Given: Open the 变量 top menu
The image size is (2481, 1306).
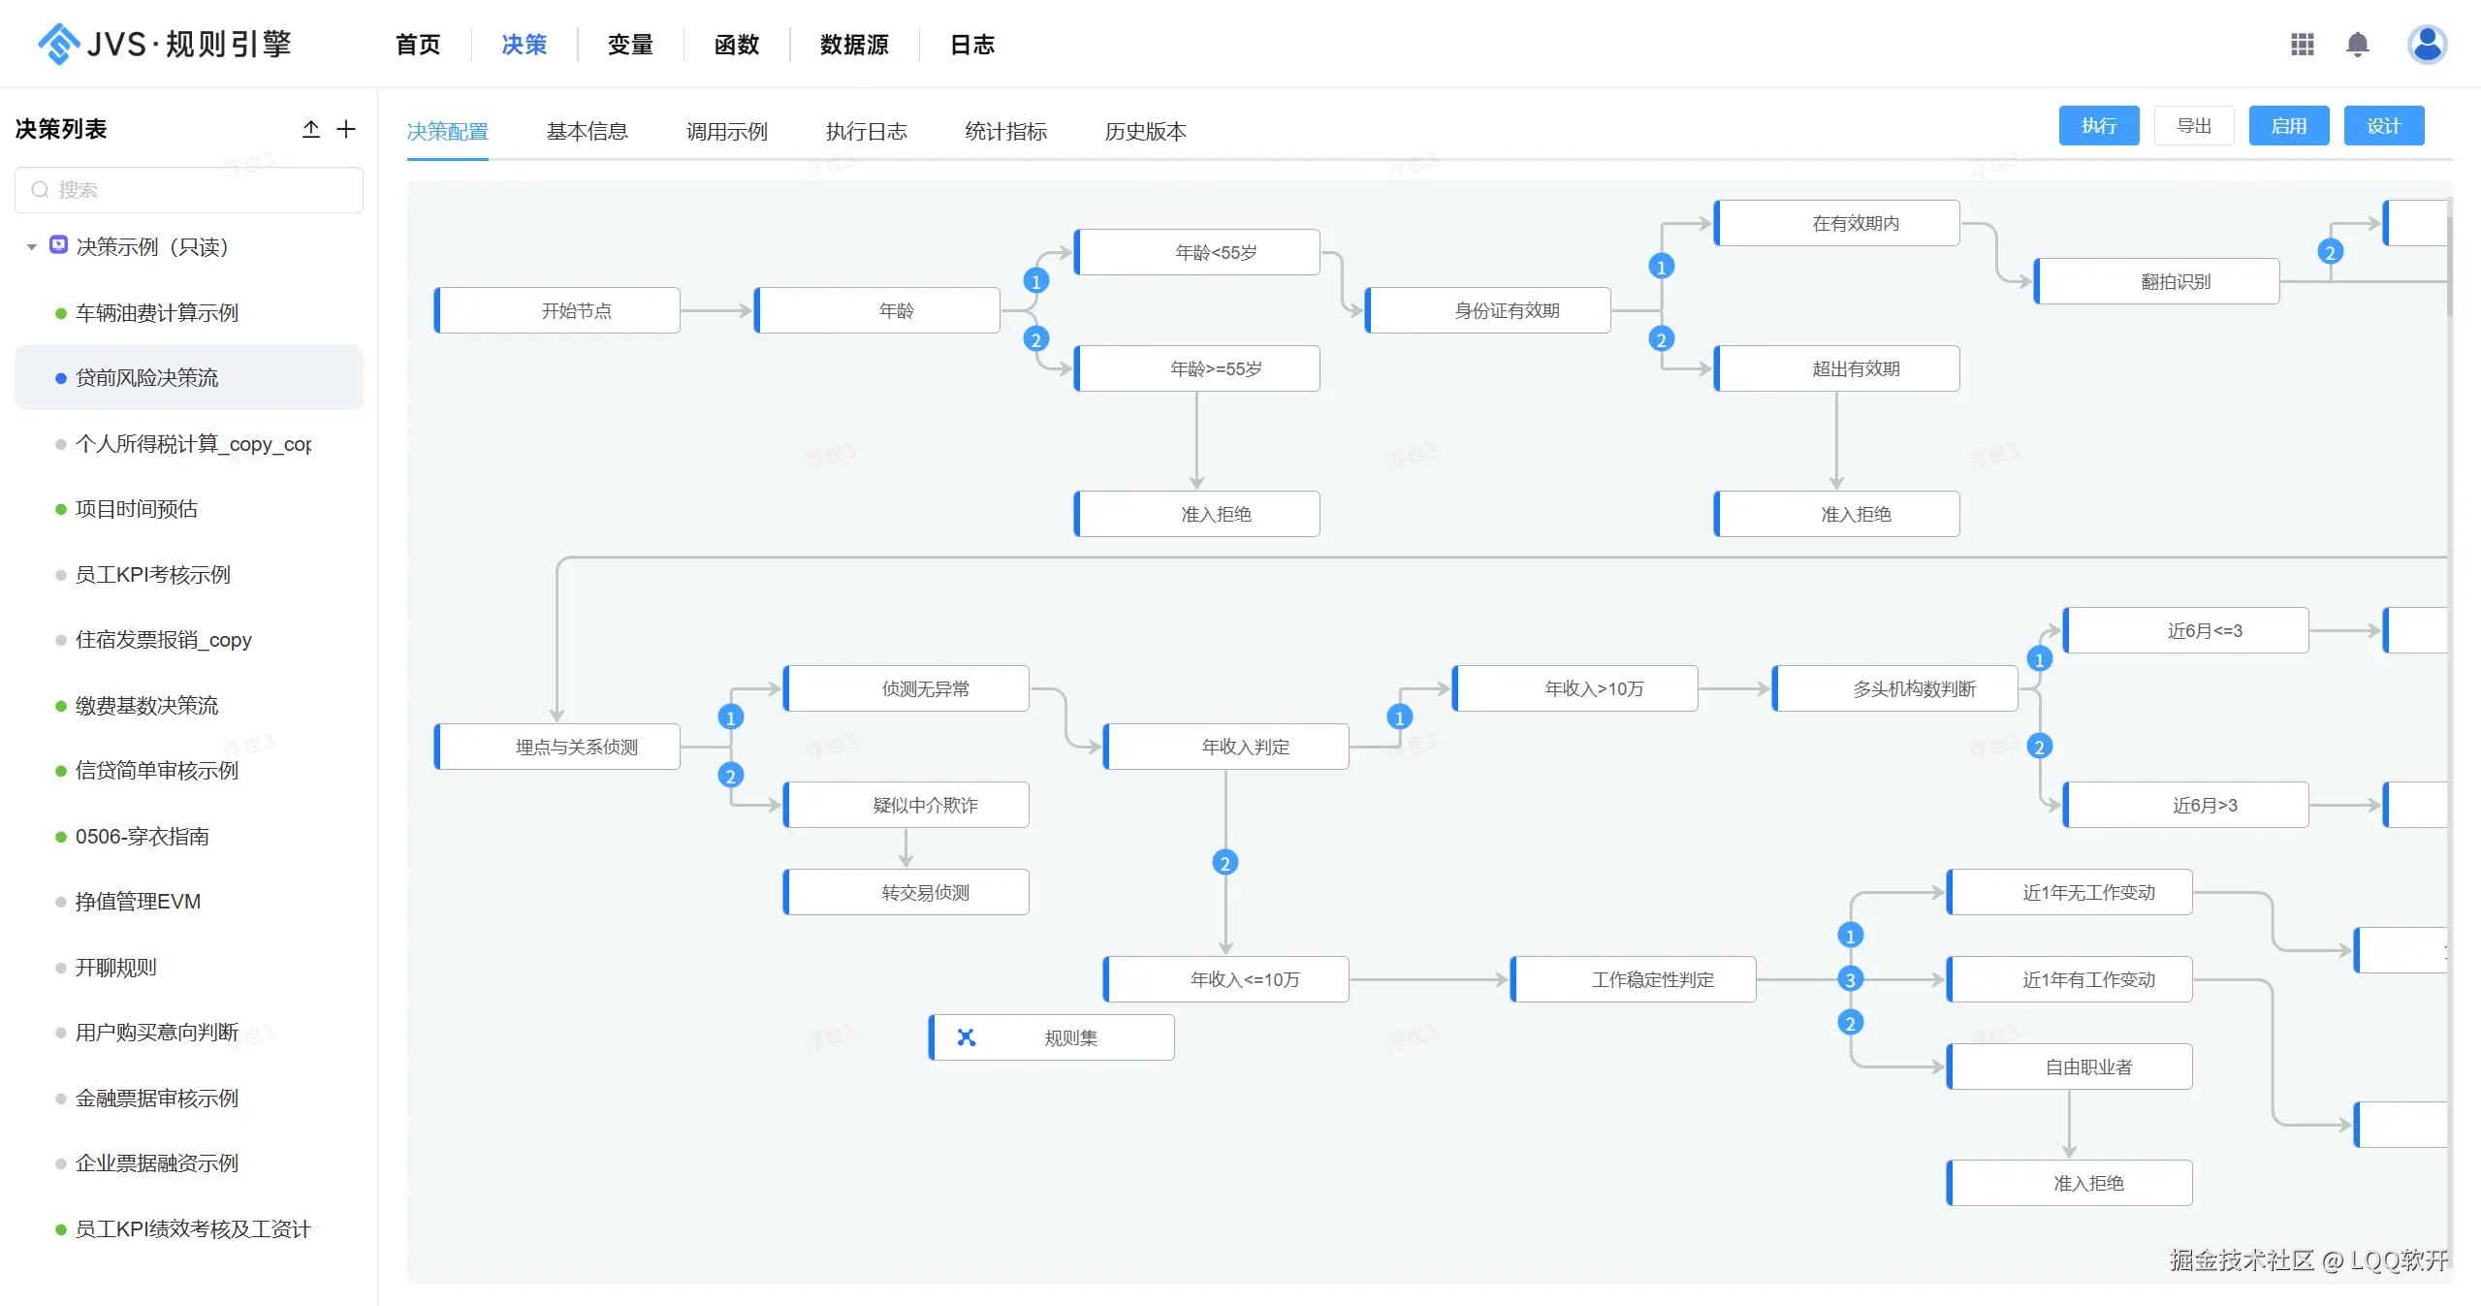Looking at the screenshot, I should click(630, 45).
